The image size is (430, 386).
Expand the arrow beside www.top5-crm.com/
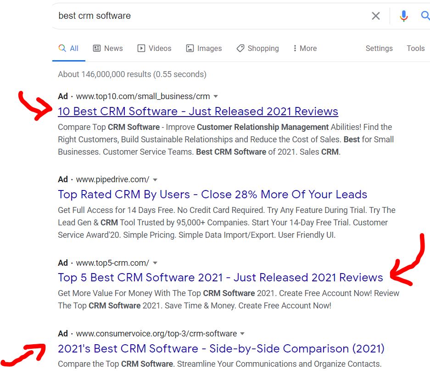pyautogui.click(x=155, y=263)
